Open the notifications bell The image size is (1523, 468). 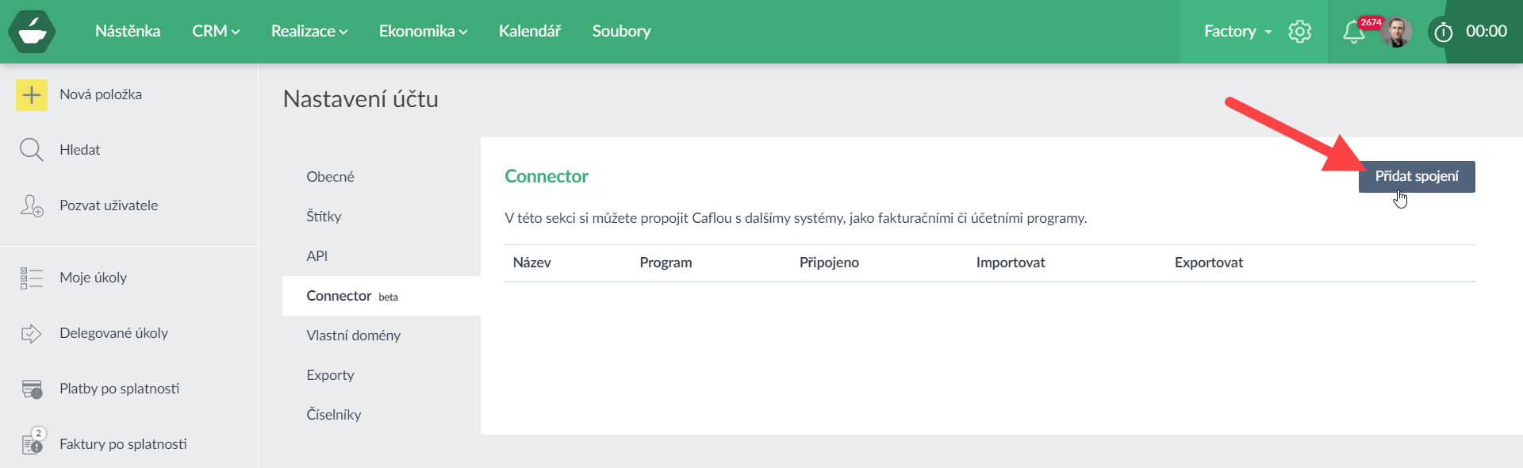pos(1353,32)
